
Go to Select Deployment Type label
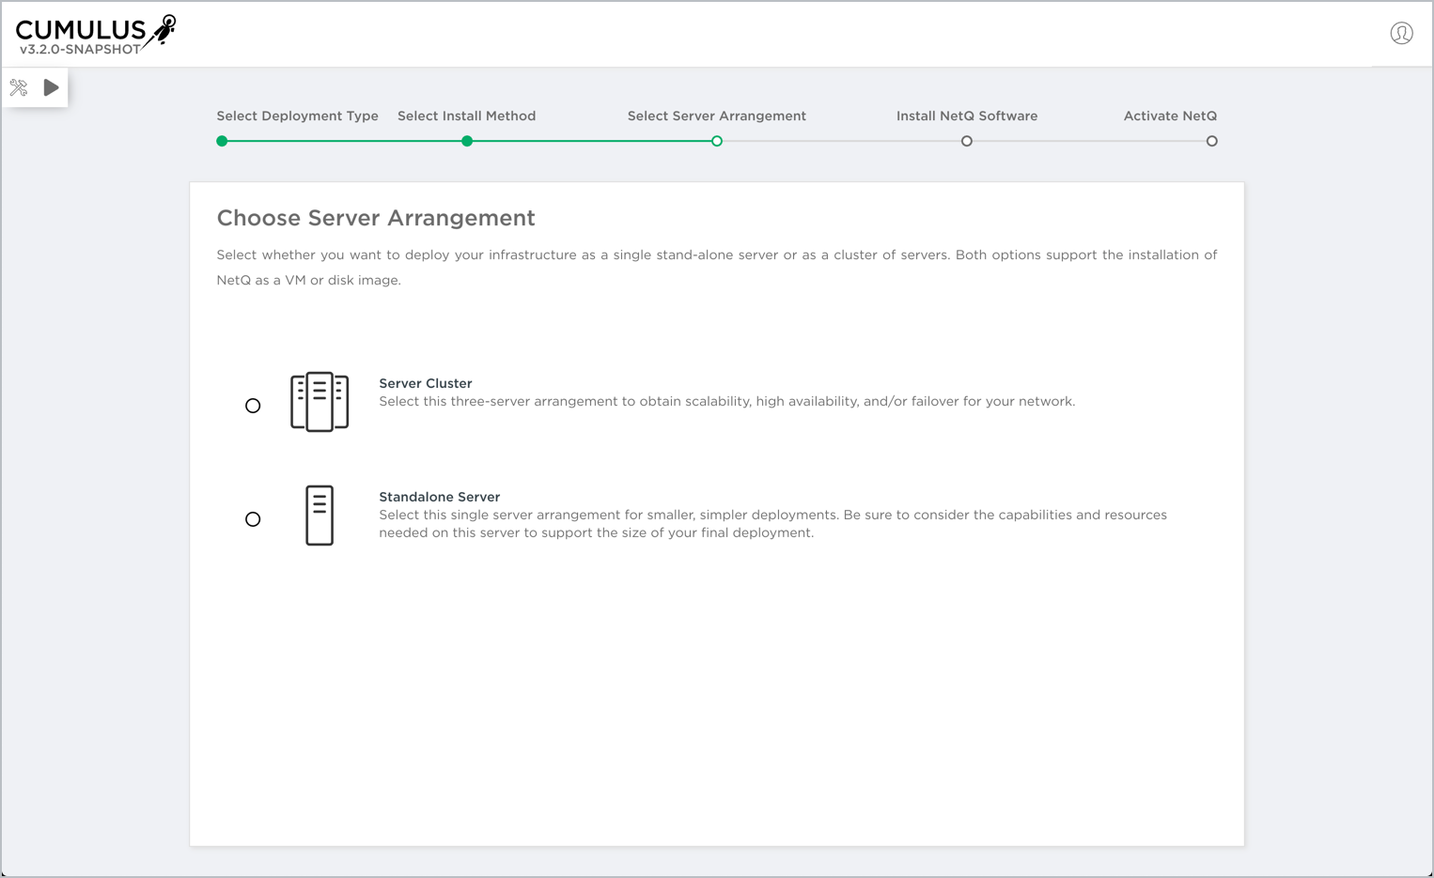tap(297, 116)
